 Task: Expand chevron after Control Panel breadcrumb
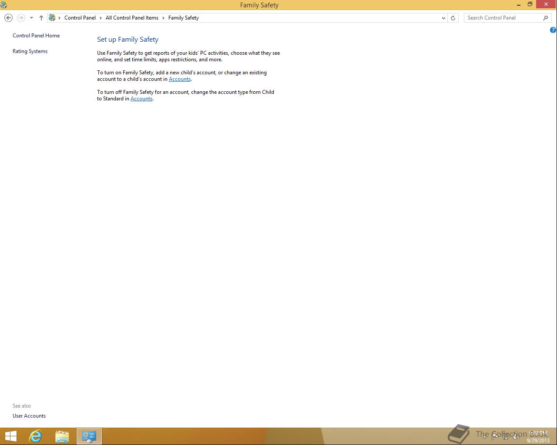click(101, 18)
